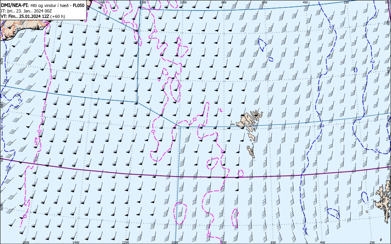Viewport: 391px width, 244px height.
Task: Click the 10W longitude label on bottom edge
Action: [x=175, y=242]
